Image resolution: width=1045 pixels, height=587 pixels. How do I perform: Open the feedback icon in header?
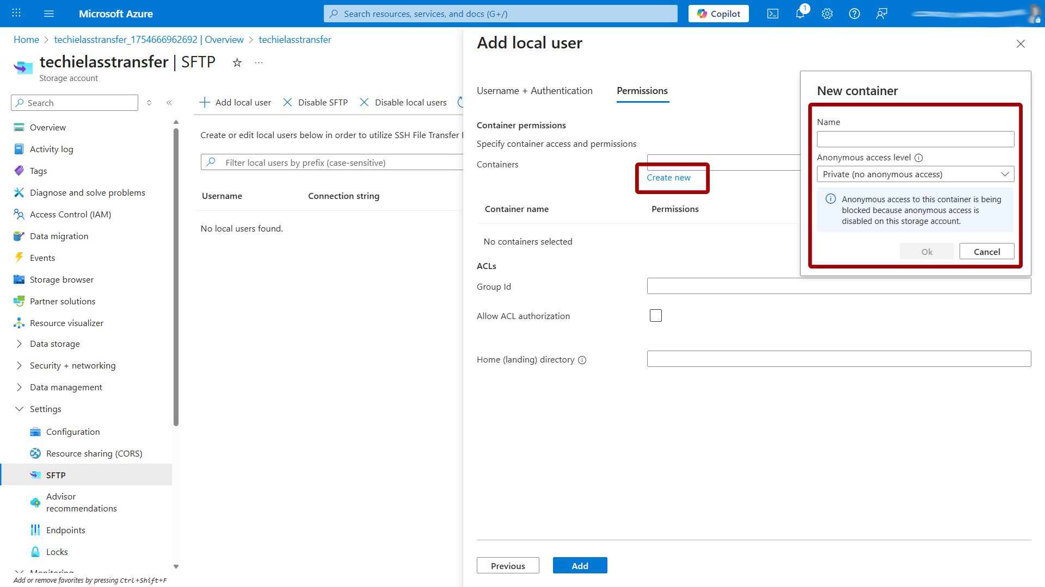pos(881,14)
